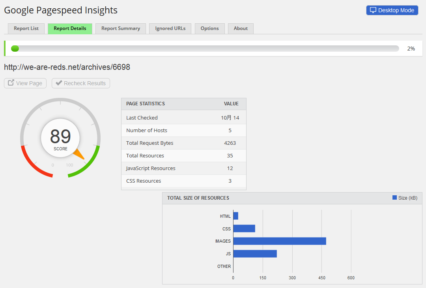
Task: Click the 450 axis tick label
Action: tap(322, 278)
